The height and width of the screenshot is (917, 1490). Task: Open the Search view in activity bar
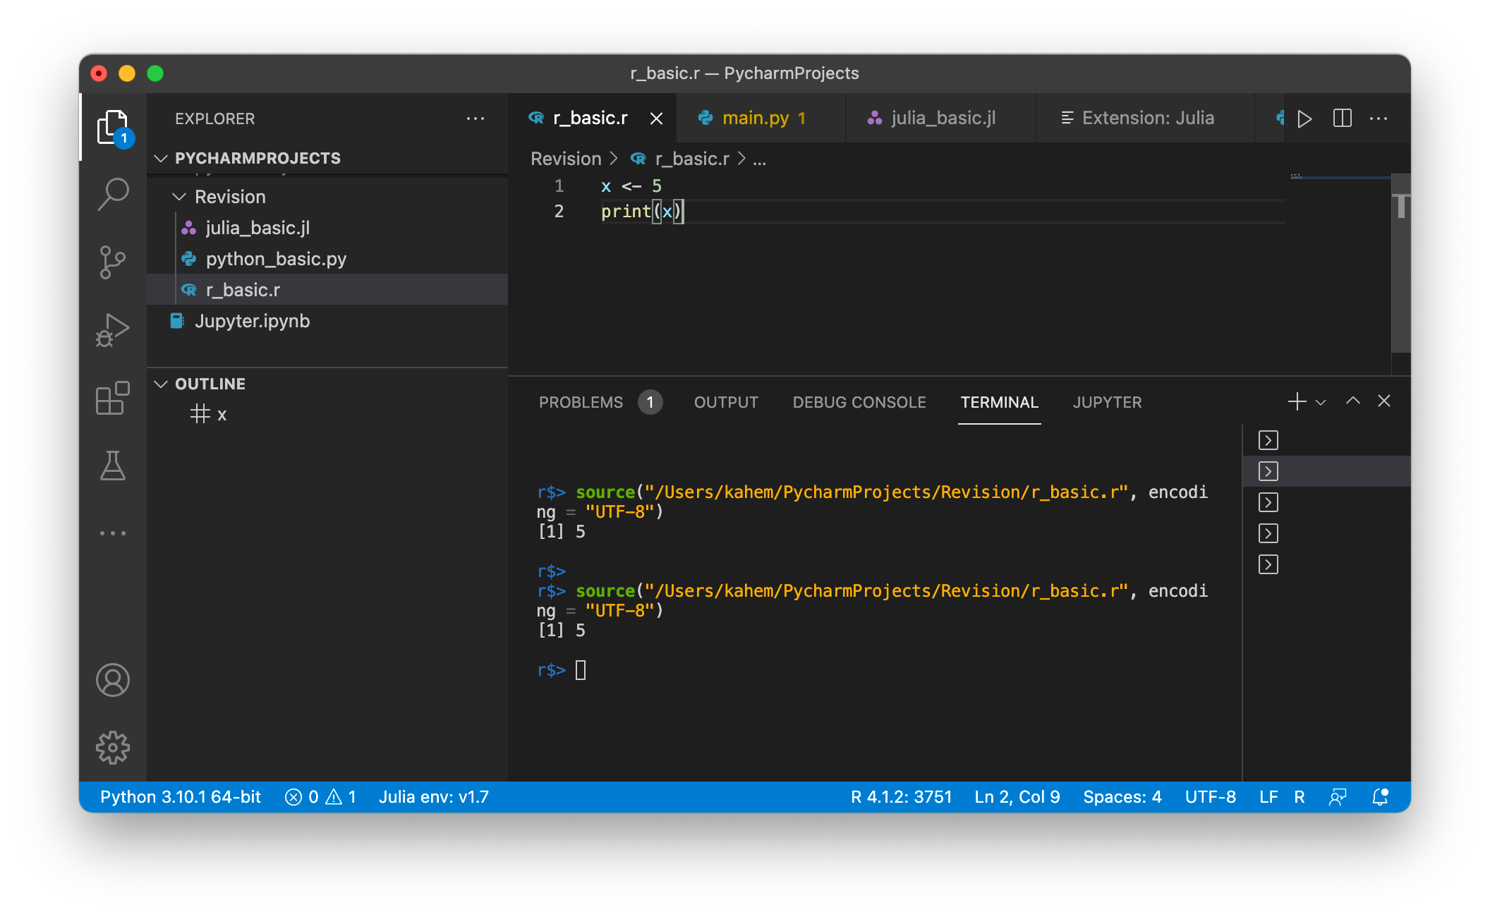click(113, 193)
